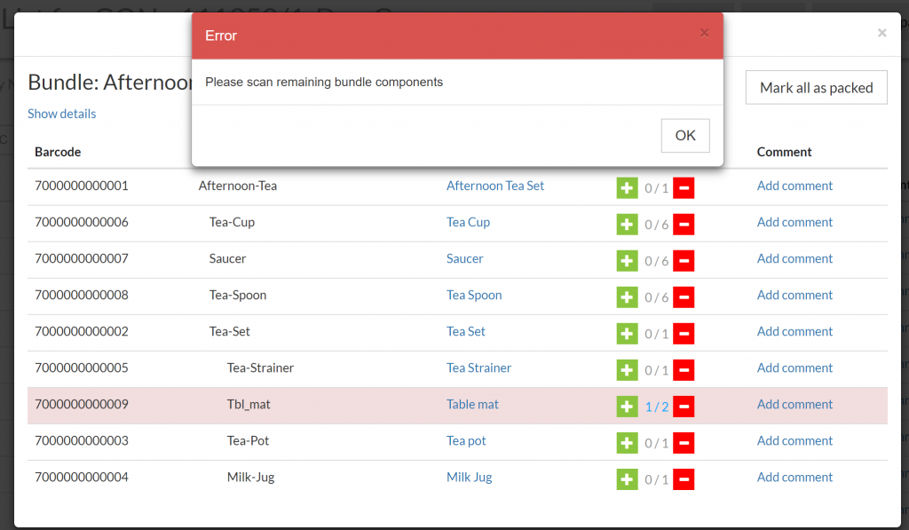The image size is (909, 530).
Task: Open the Afternoon Tea Set product link
Action: click(494, 186)
